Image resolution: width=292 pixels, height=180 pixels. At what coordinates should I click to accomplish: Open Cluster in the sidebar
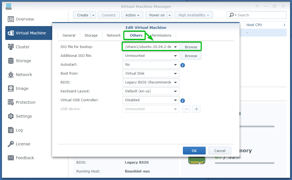(23, 47)
